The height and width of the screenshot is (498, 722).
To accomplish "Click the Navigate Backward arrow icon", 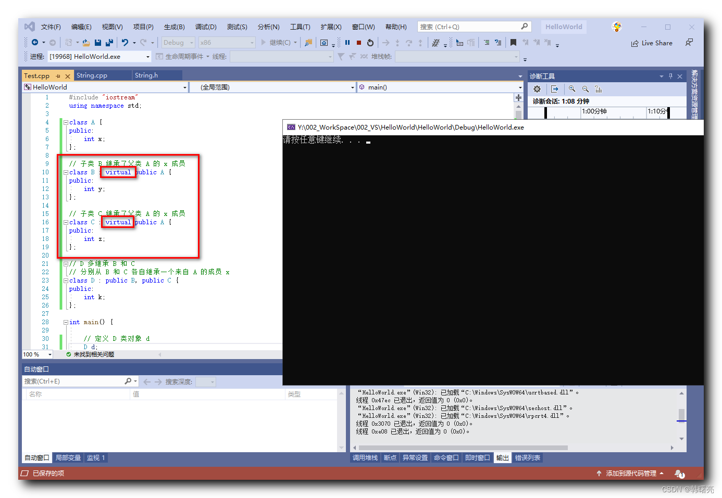I will [35, 42].
